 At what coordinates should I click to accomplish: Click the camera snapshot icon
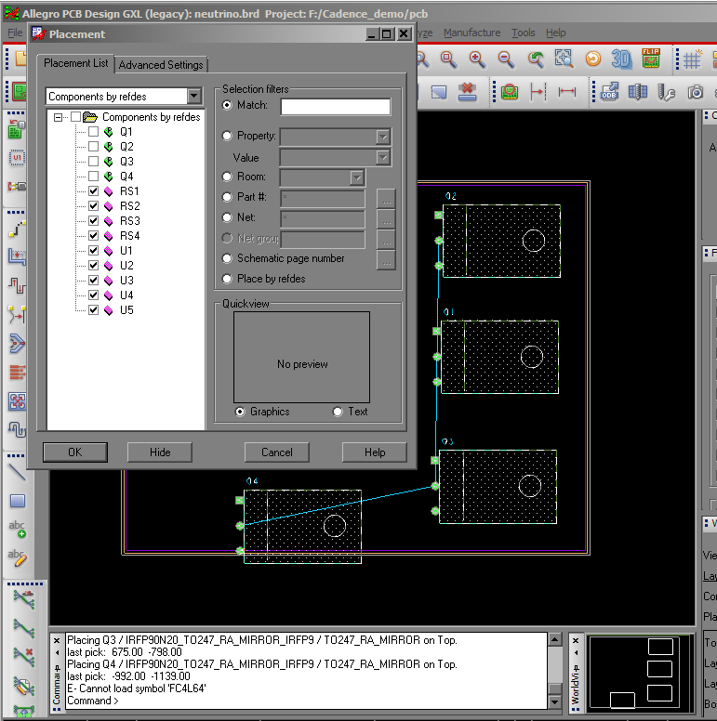(696, 92)
